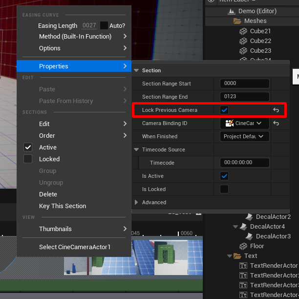Expand the Advanced category
This screenshot has width=299, height=299.
pos(136,202)
